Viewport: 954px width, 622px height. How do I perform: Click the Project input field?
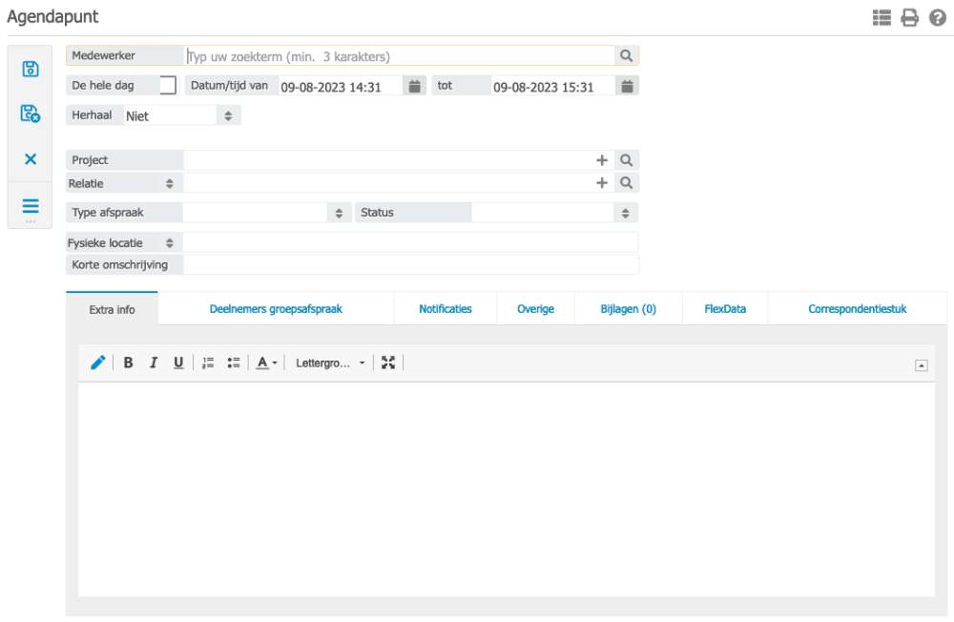388,160
